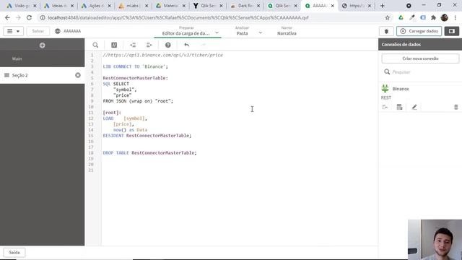Delete the Binance connection

tap(456, 108)
